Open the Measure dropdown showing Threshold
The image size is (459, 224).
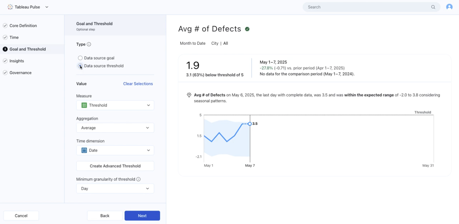115,105
